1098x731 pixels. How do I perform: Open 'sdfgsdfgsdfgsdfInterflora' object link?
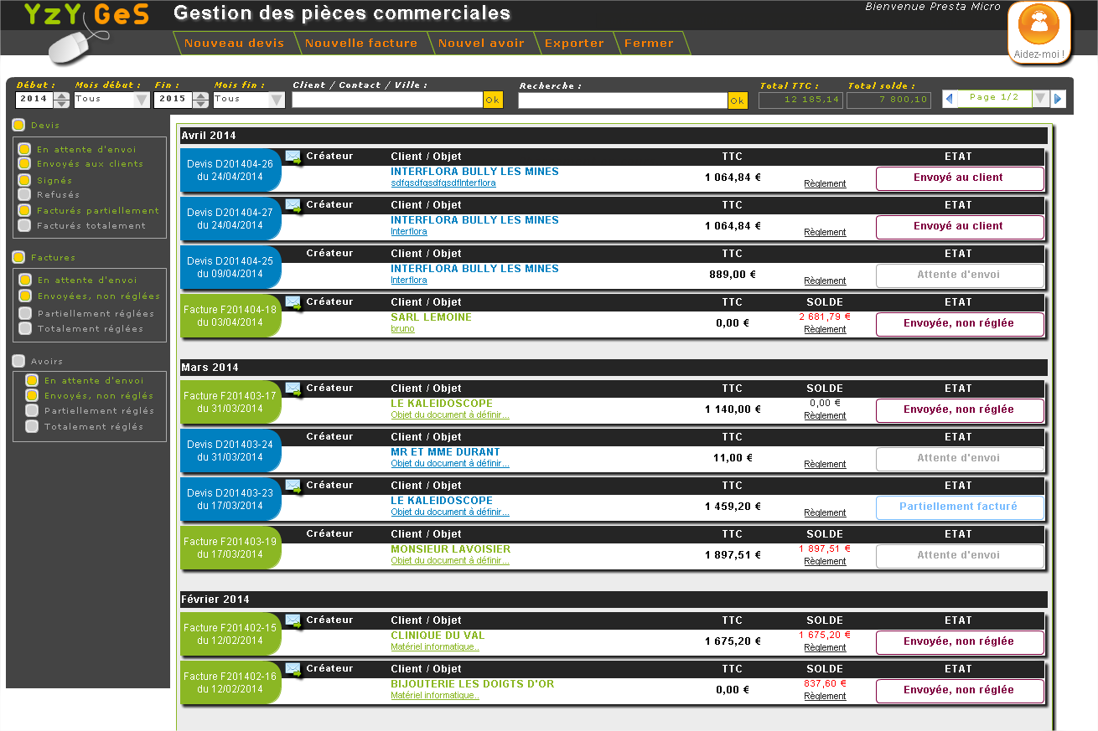point(443,183)
